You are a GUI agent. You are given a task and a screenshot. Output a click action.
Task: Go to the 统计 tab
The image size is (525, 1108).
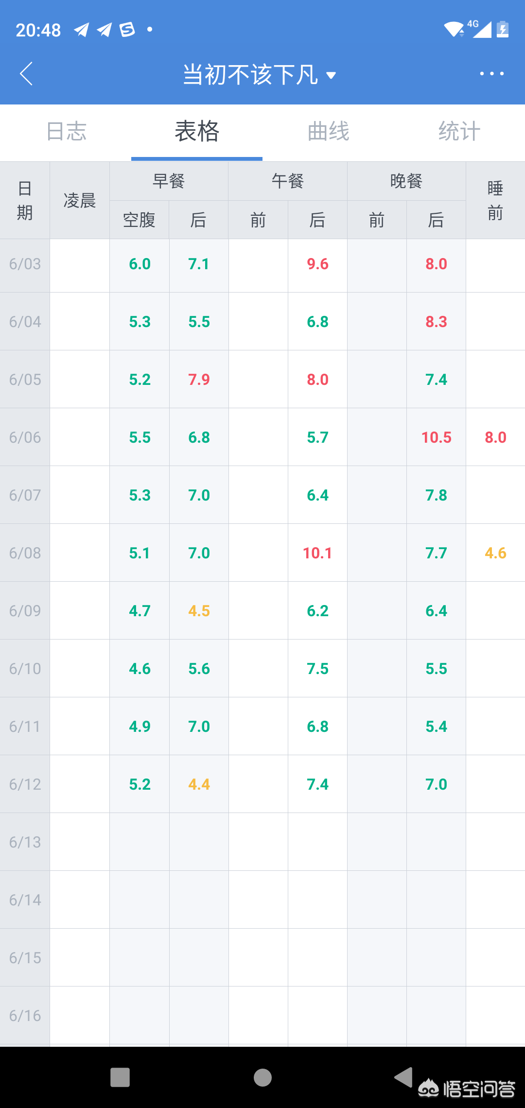click(x=459, y=132)
